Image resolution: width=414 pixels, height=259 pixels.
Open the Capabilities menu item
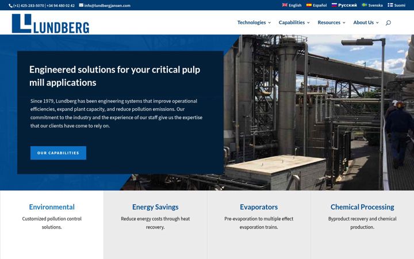[292, 22]
